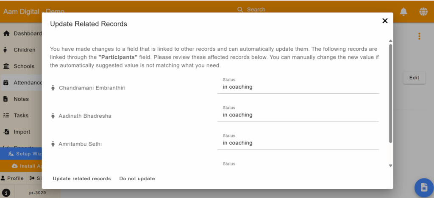434x198 pixels.
Task: Click the Edit button
Action: click(x=414, y=78)
